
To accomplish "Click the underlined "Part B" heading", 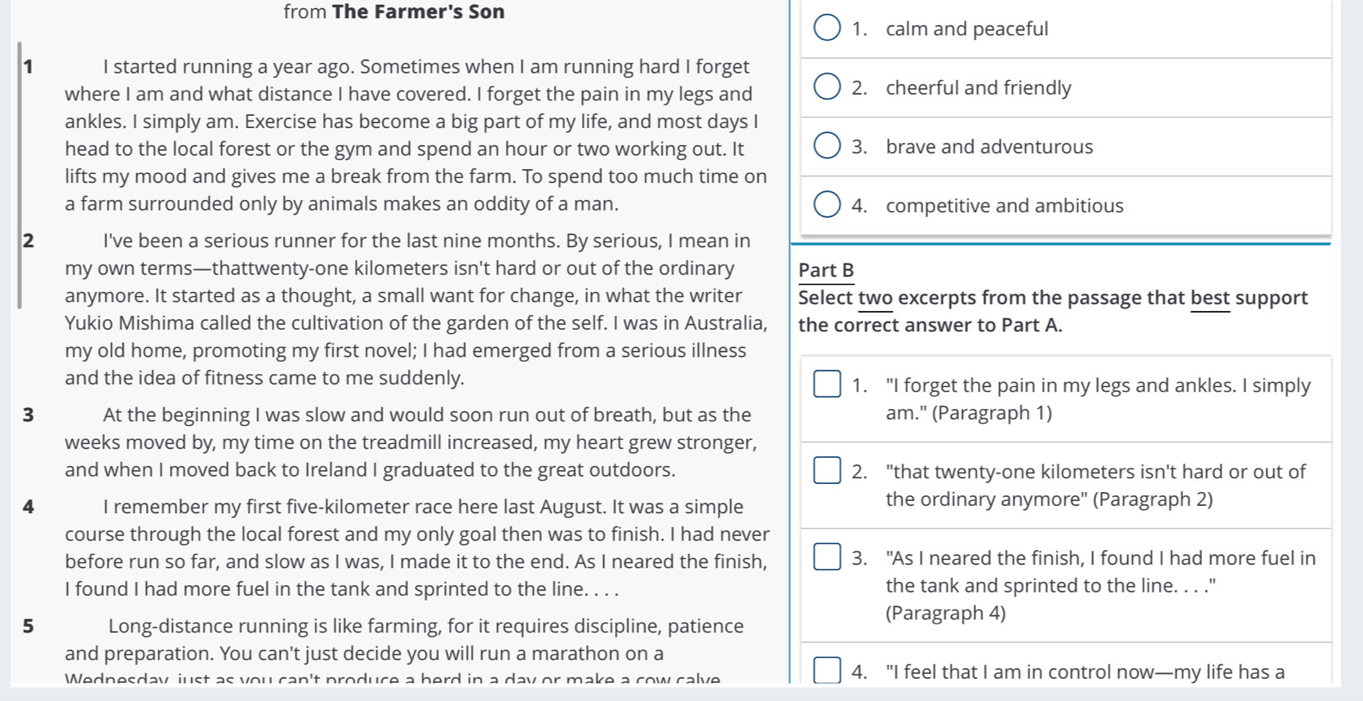I will [826, 270].
